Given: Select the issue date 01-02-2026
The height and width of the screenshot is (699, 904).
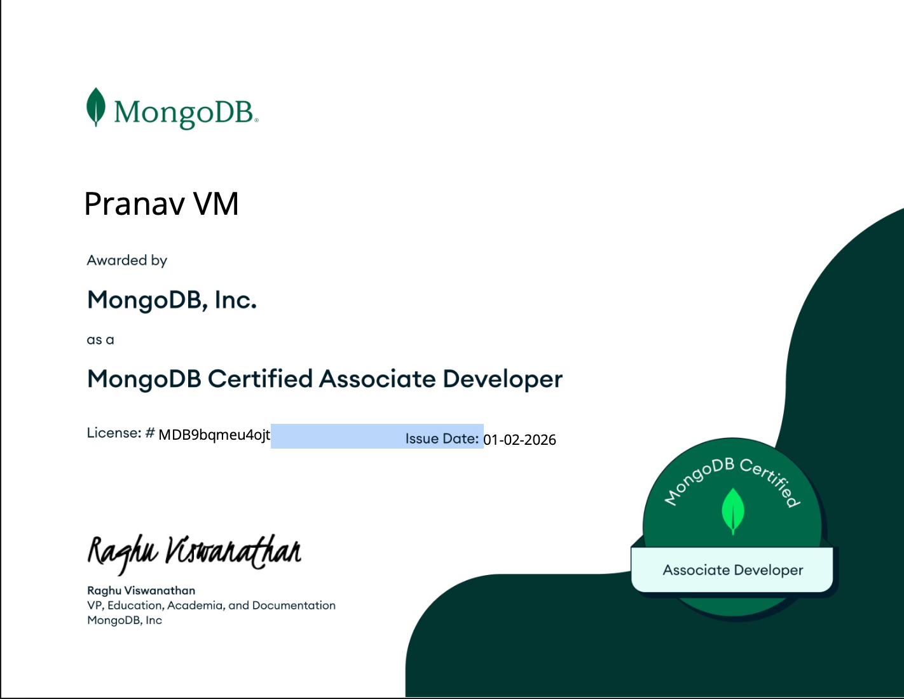Looking at the screenshot, I should [x=519, y=440].
